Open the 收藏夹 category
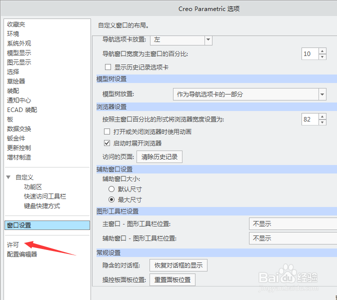This screenshot has height=300, width=337. [x=16, y=24]
